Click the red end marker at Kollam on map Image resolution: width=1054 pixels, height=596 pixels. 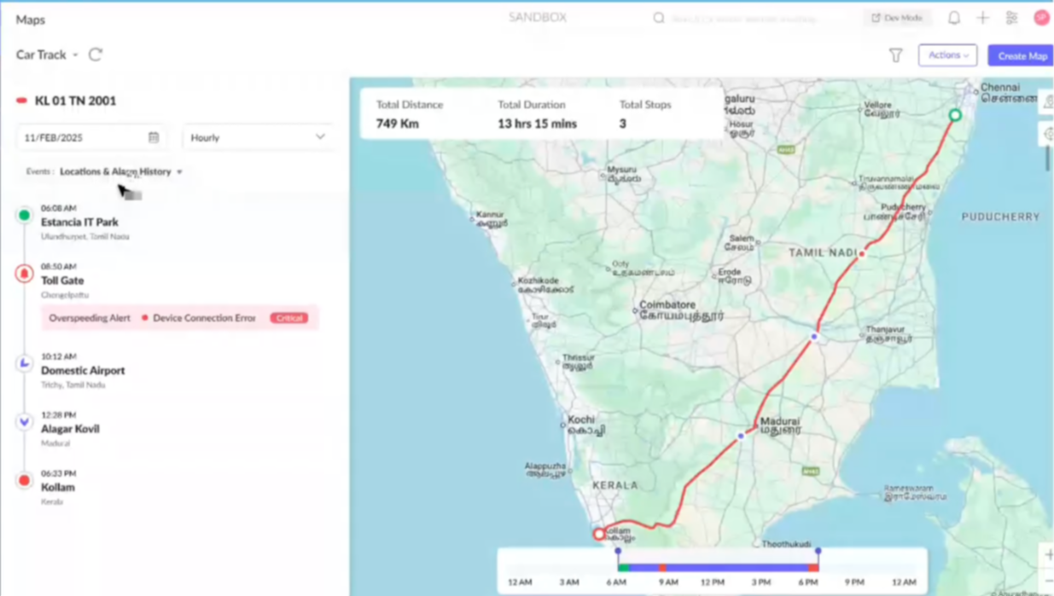(599, 534)
